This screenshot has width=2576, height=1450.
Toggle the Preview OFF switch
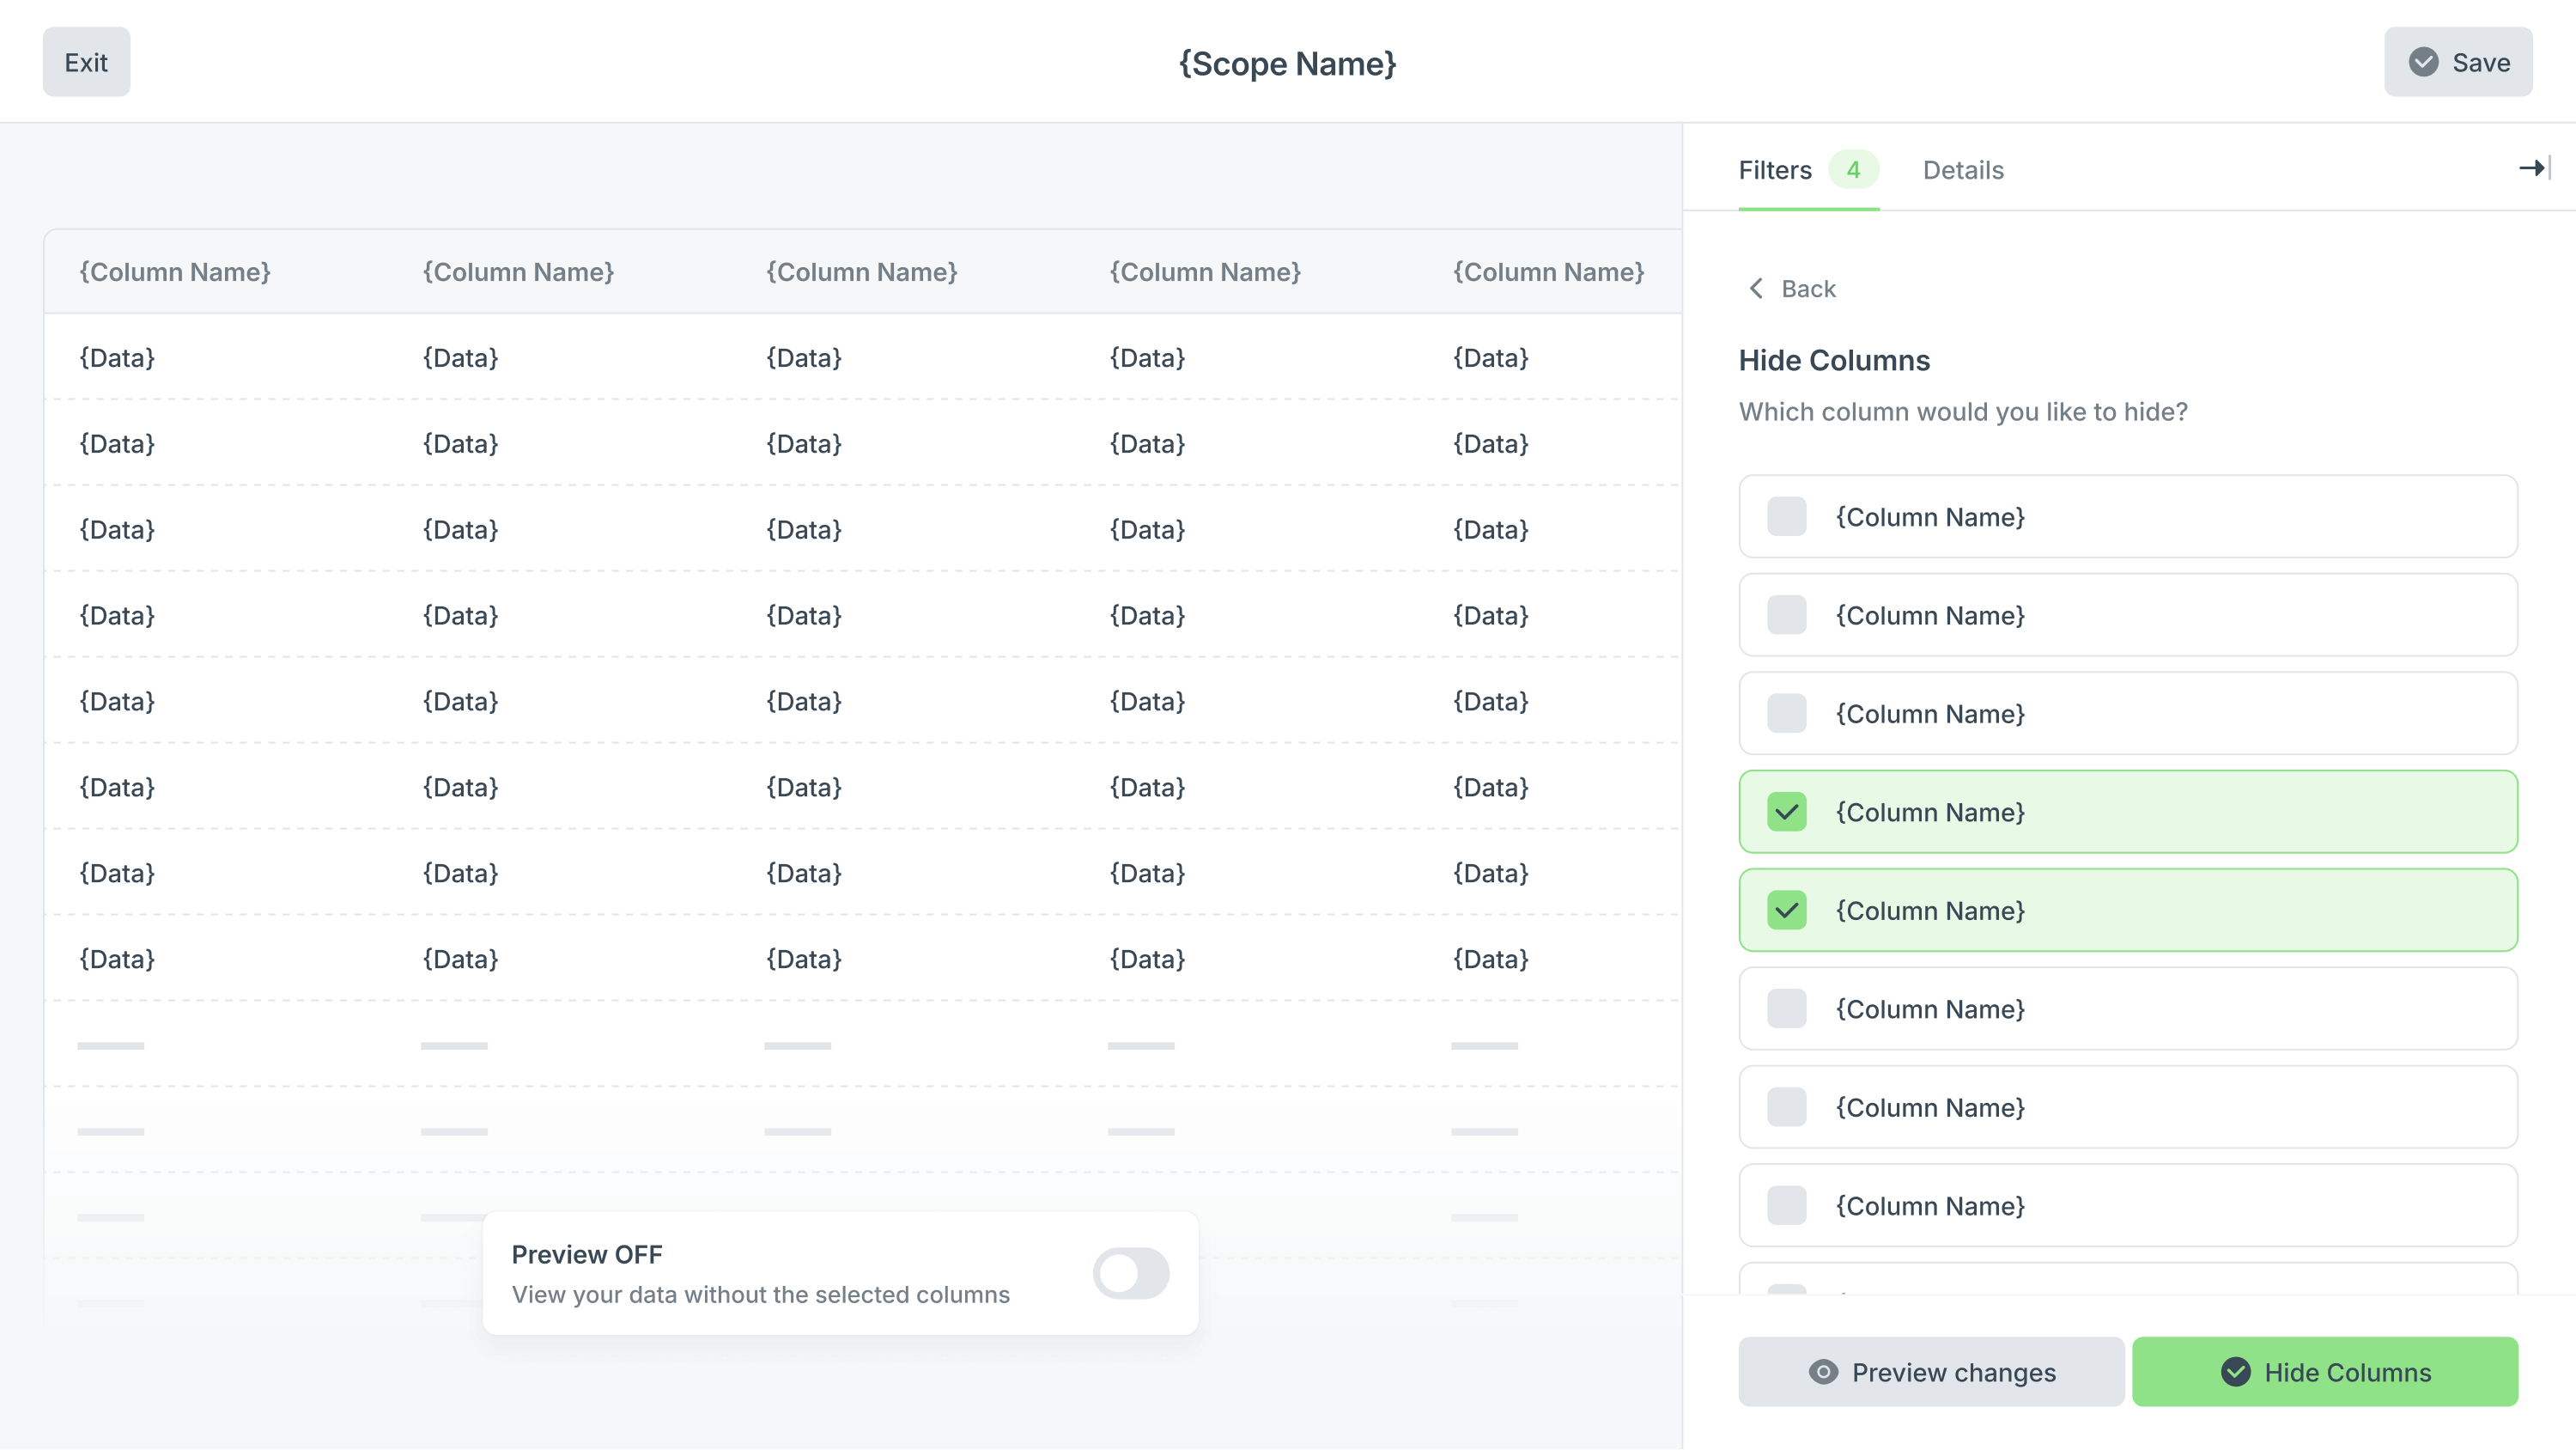[1131, 1273]
